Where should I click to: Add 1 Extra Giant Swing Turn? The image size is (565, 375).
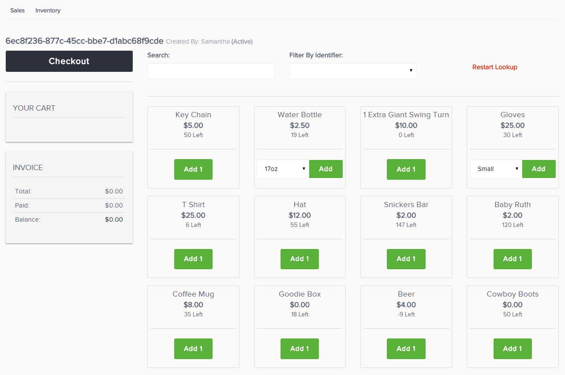pyautogui.click(x=406, y=169)
